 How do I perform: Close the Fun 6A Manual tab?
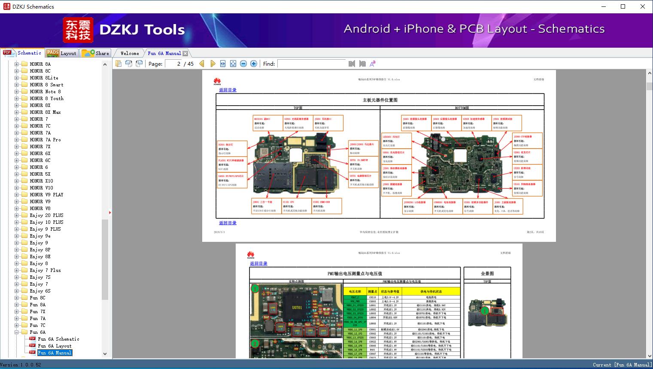185,53
